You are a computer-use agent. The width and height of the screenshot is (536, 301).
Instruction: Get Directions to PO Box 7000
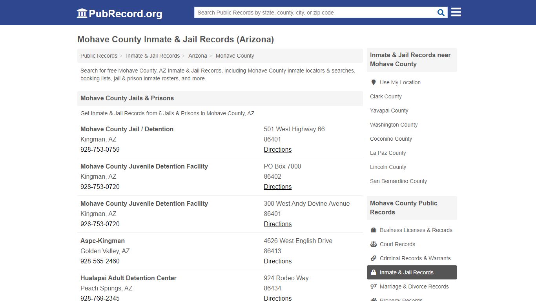pyautogui.click(x=277, y=187)
